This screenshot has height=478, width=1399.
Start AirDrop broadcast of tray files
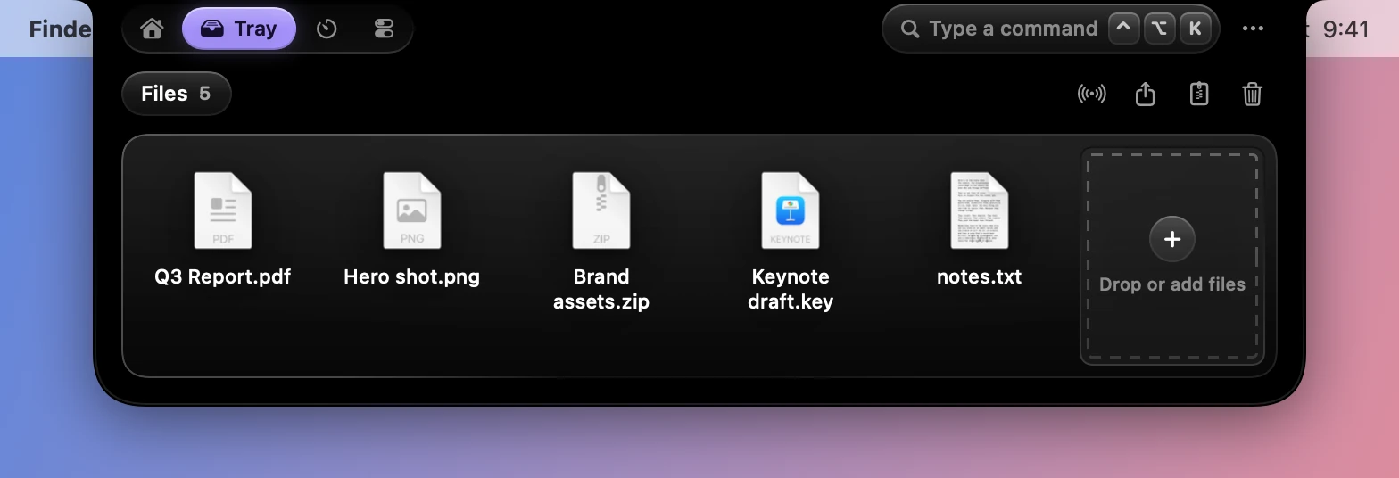point(1091,94)
